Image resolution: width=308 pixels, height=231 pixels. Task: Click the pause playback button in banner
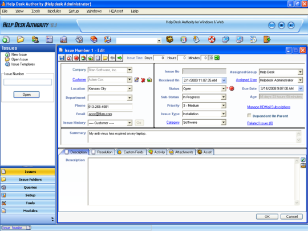pos(271,25)
